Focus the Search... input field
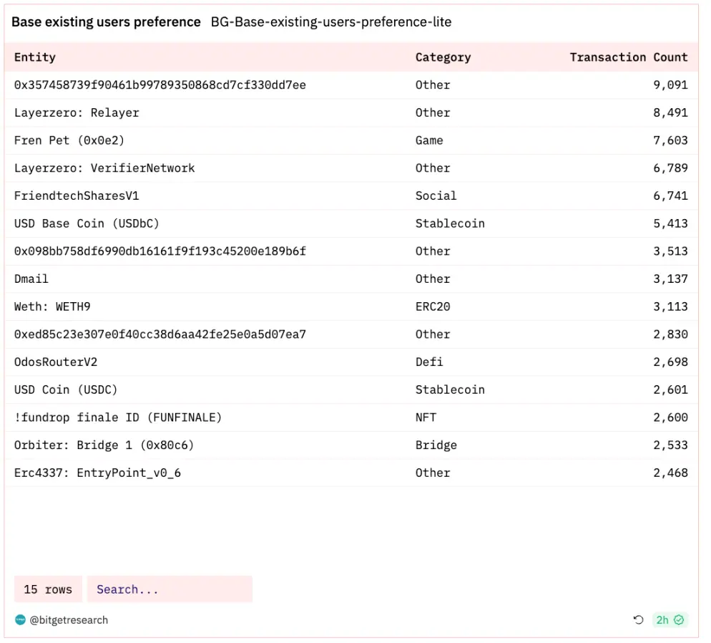This screenshot has height=643, width=711. click(170, 589)
